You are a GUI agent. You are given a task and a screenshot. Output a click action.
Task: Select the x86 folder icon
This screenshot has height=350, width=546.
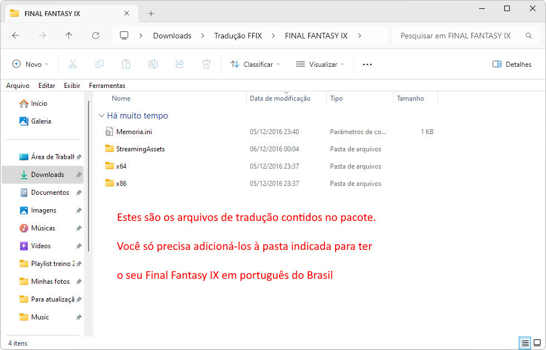(x=109, y=183)
